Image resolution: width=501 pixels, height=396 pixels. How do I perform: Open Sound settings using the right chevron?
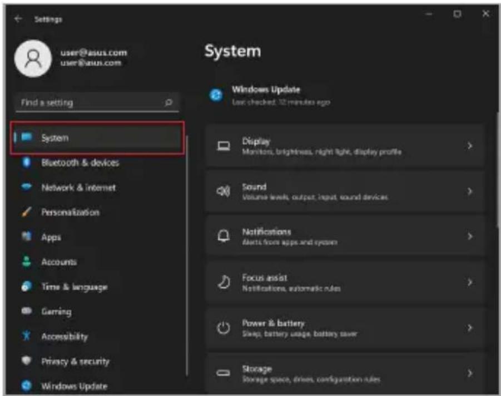pos(470,191)
